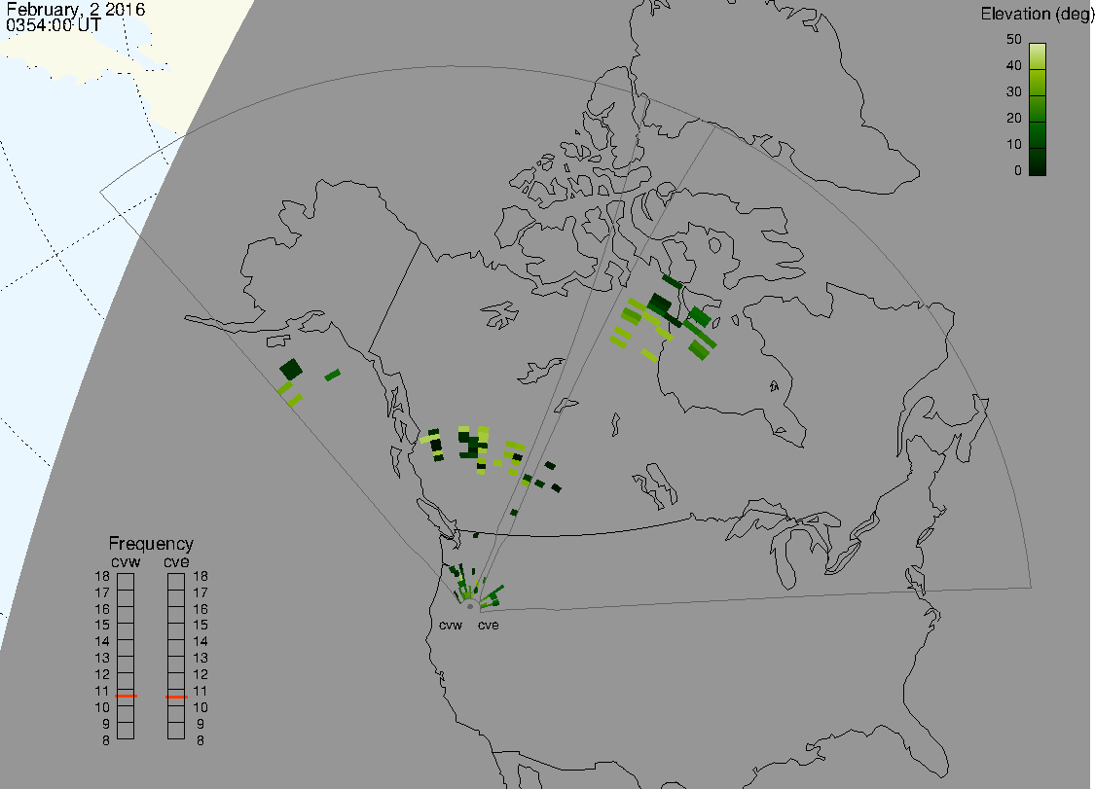The width and height of the screenshot is (1095, 789).
Task: Click the '8' label beside cvw frequency bar
Action: click(x=106, y=740)
